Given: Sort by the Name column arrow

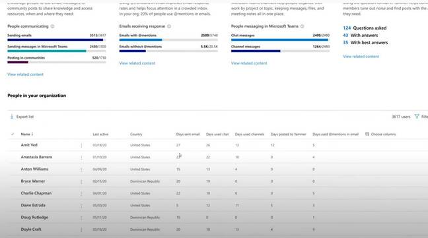Looking at the screenshot, I should click(x=32, y=134).
